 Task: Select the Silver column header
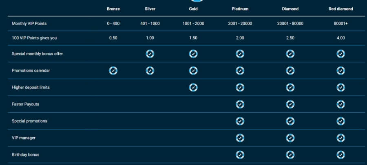pyautogui.click(x=150, y=9)
